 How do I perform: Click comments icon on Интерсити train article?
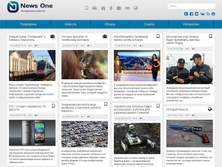36,46
